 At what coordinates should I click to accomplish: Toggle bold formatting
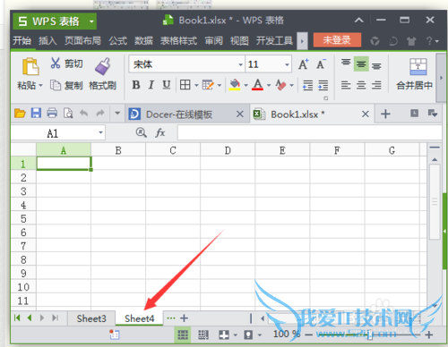[136, 85]
